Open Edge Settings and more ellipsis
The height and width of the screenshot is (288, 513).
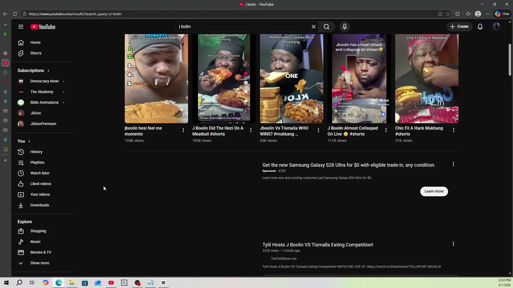[x=487, y=14]
